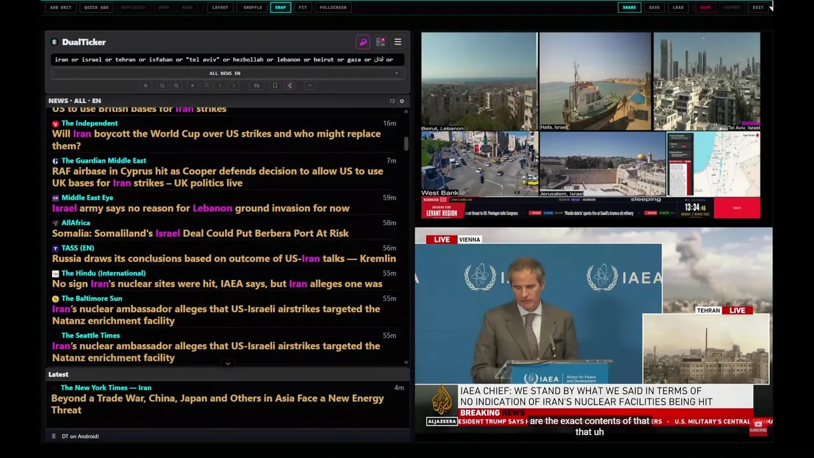Click the pink key icon in DualTicker header
Screen dimensions: 814x458
point(363,42)
